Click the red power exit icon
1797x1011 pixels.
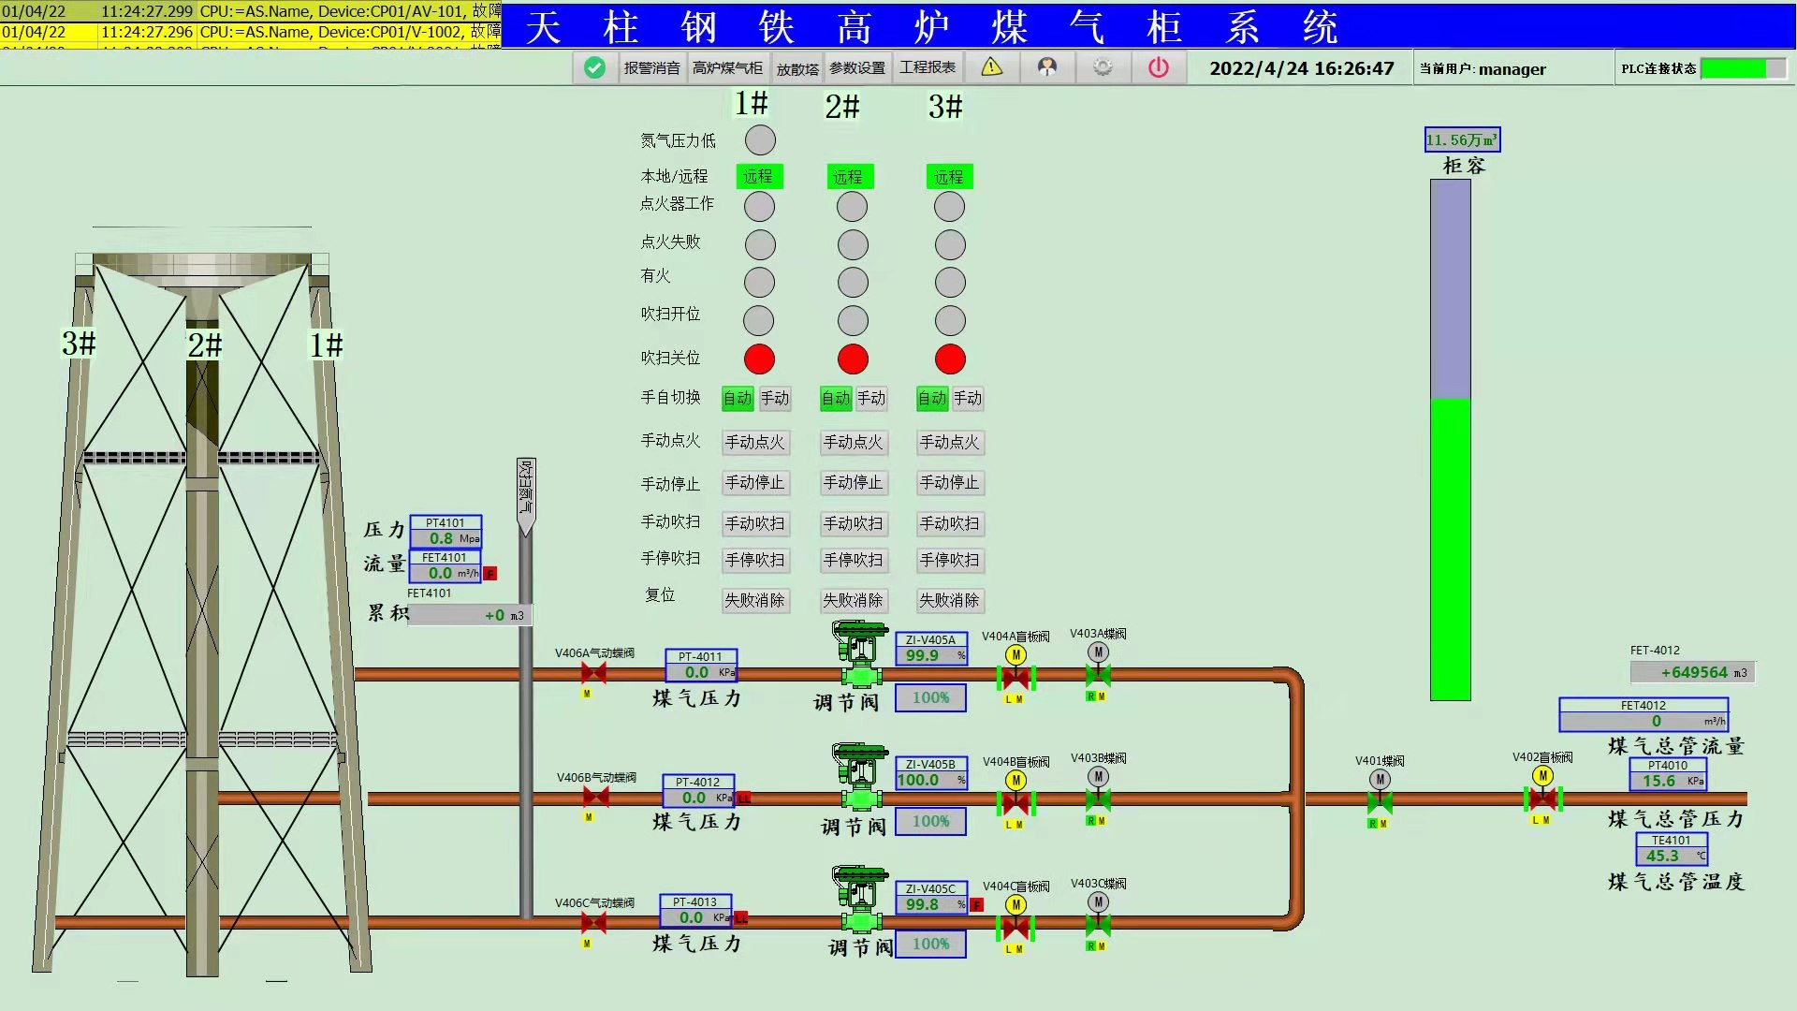1159,67
